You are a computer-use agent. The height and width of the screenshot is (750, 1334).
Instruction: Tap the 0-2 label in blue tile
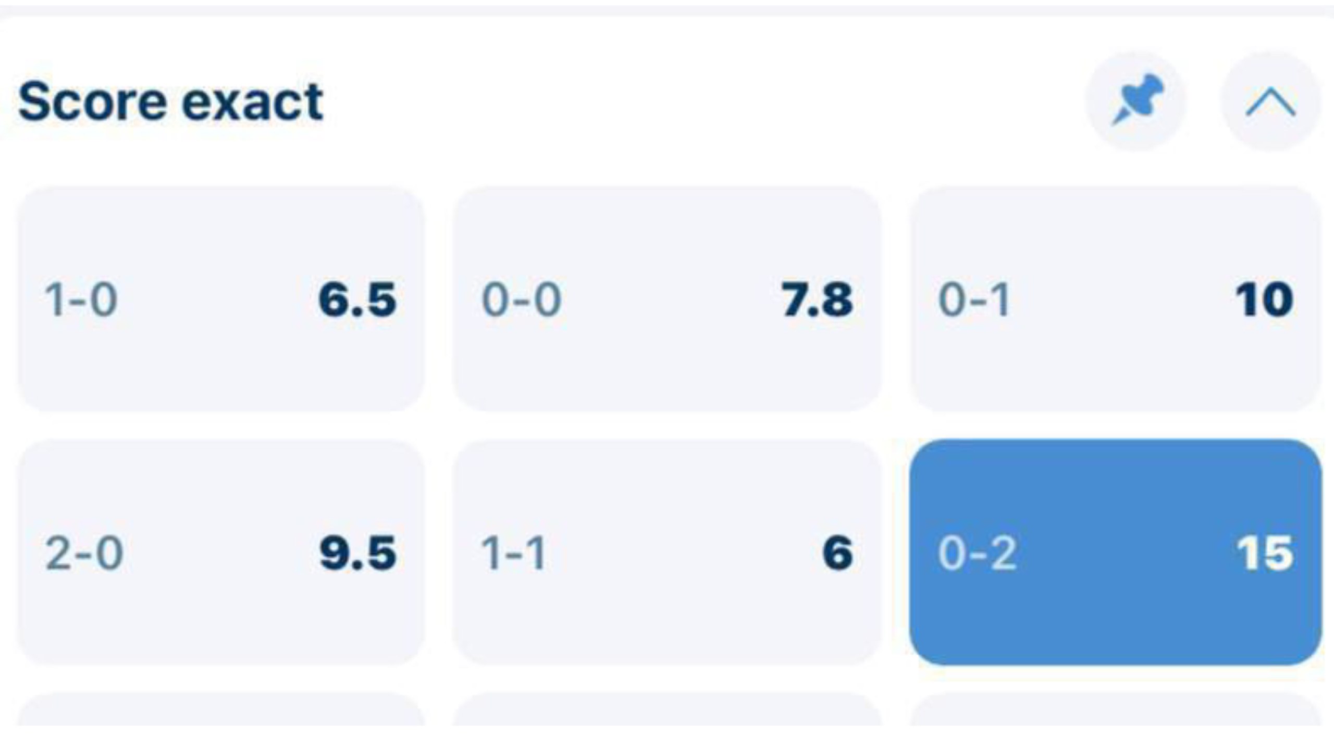[977, 553]
